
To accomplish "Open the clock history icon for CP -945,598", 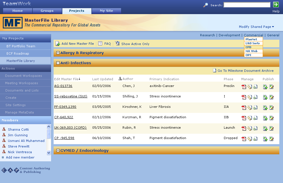I will (255, 139).
